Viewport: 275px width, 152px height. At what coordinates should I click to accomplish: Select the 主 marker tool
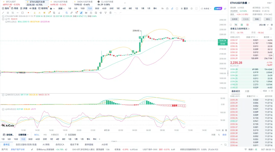[x=35, y=13]
